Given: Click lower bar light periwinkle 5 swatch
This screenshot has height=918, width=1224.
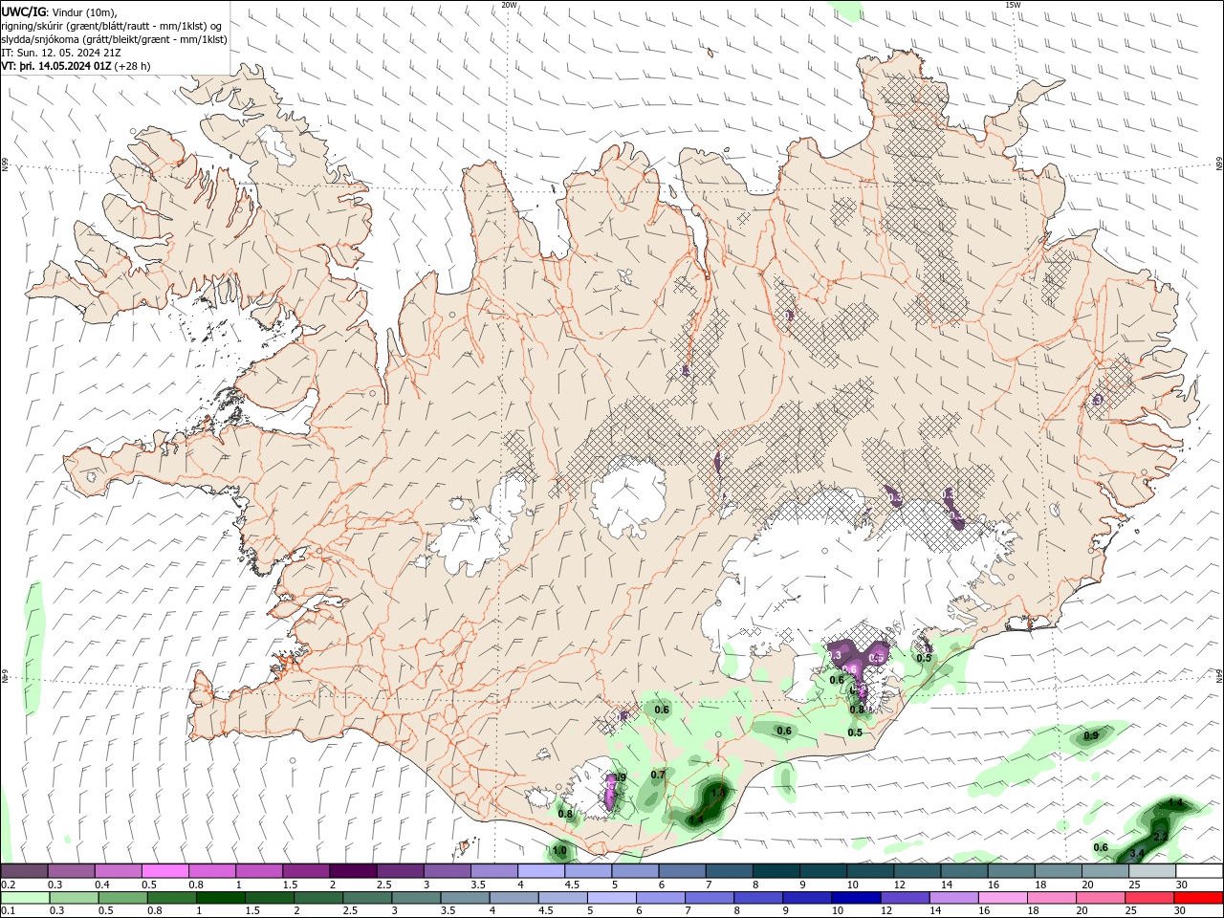Looking at the screenshot, I should (x=612, y=898).
